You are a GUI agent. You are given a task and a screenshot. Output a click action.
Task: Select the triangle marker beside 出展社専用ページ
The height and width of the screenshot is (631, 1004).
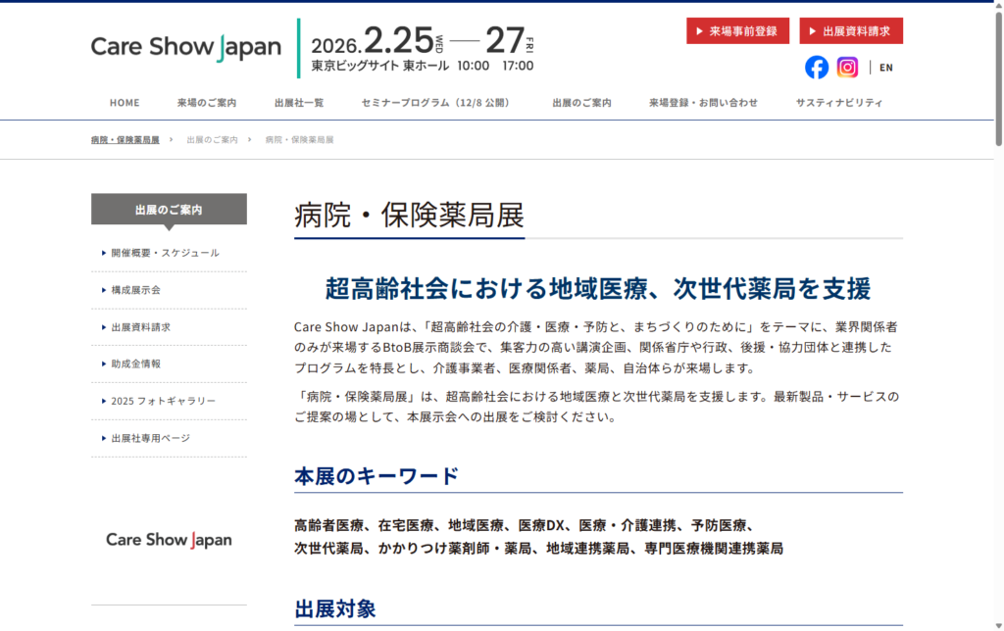pos(104,439)
